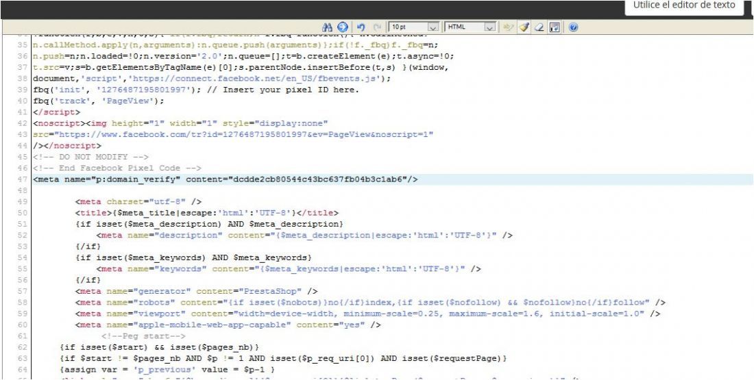Click 'End Facebook Pixel Code' comment
The height and width of the screenshot is (380, 754).
pos(117,168)
